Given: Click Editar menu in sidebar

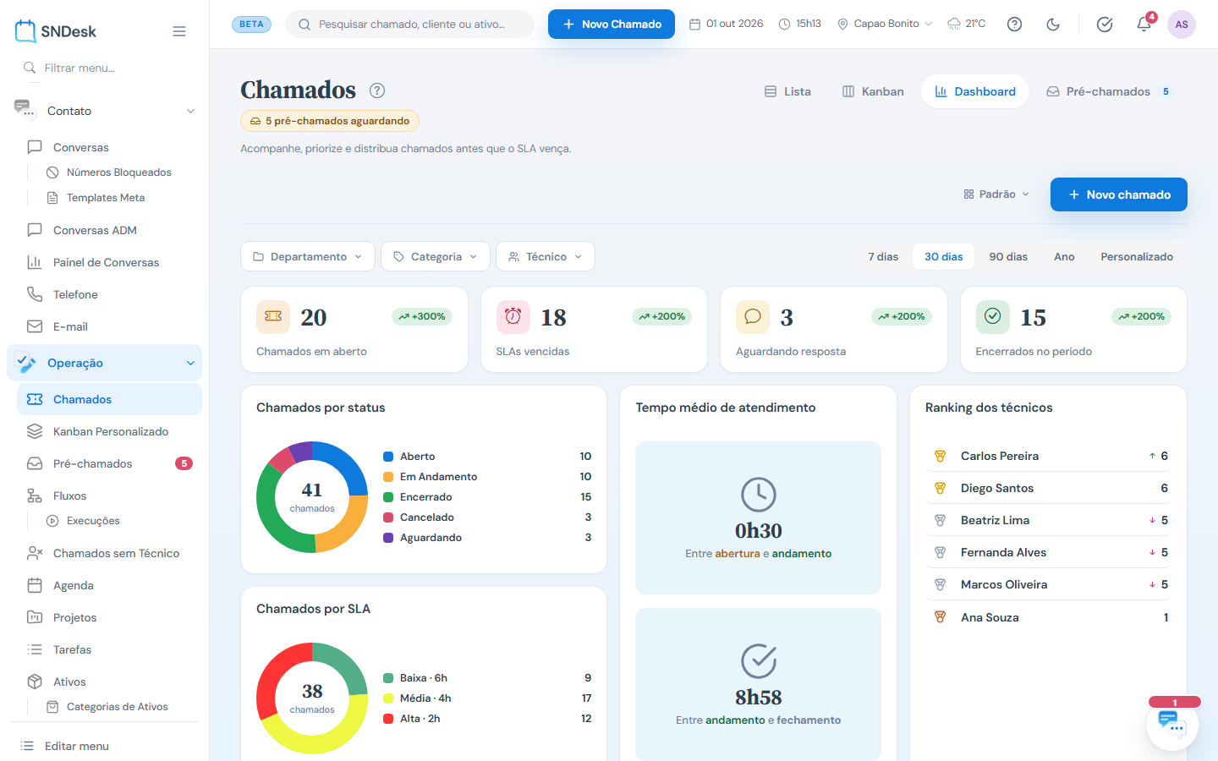Looking at the screenshot, I should 105,746.
